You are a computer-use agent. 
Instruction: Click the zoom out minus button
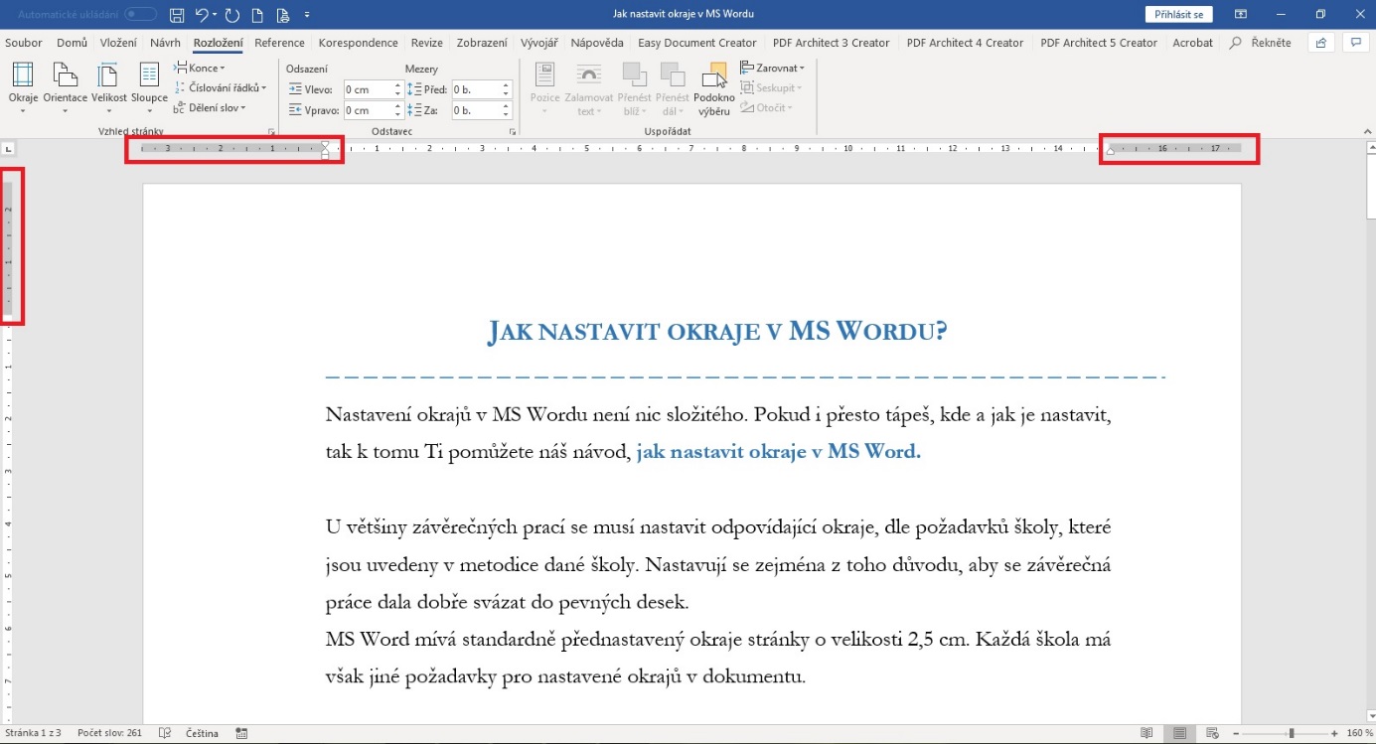1235,733
